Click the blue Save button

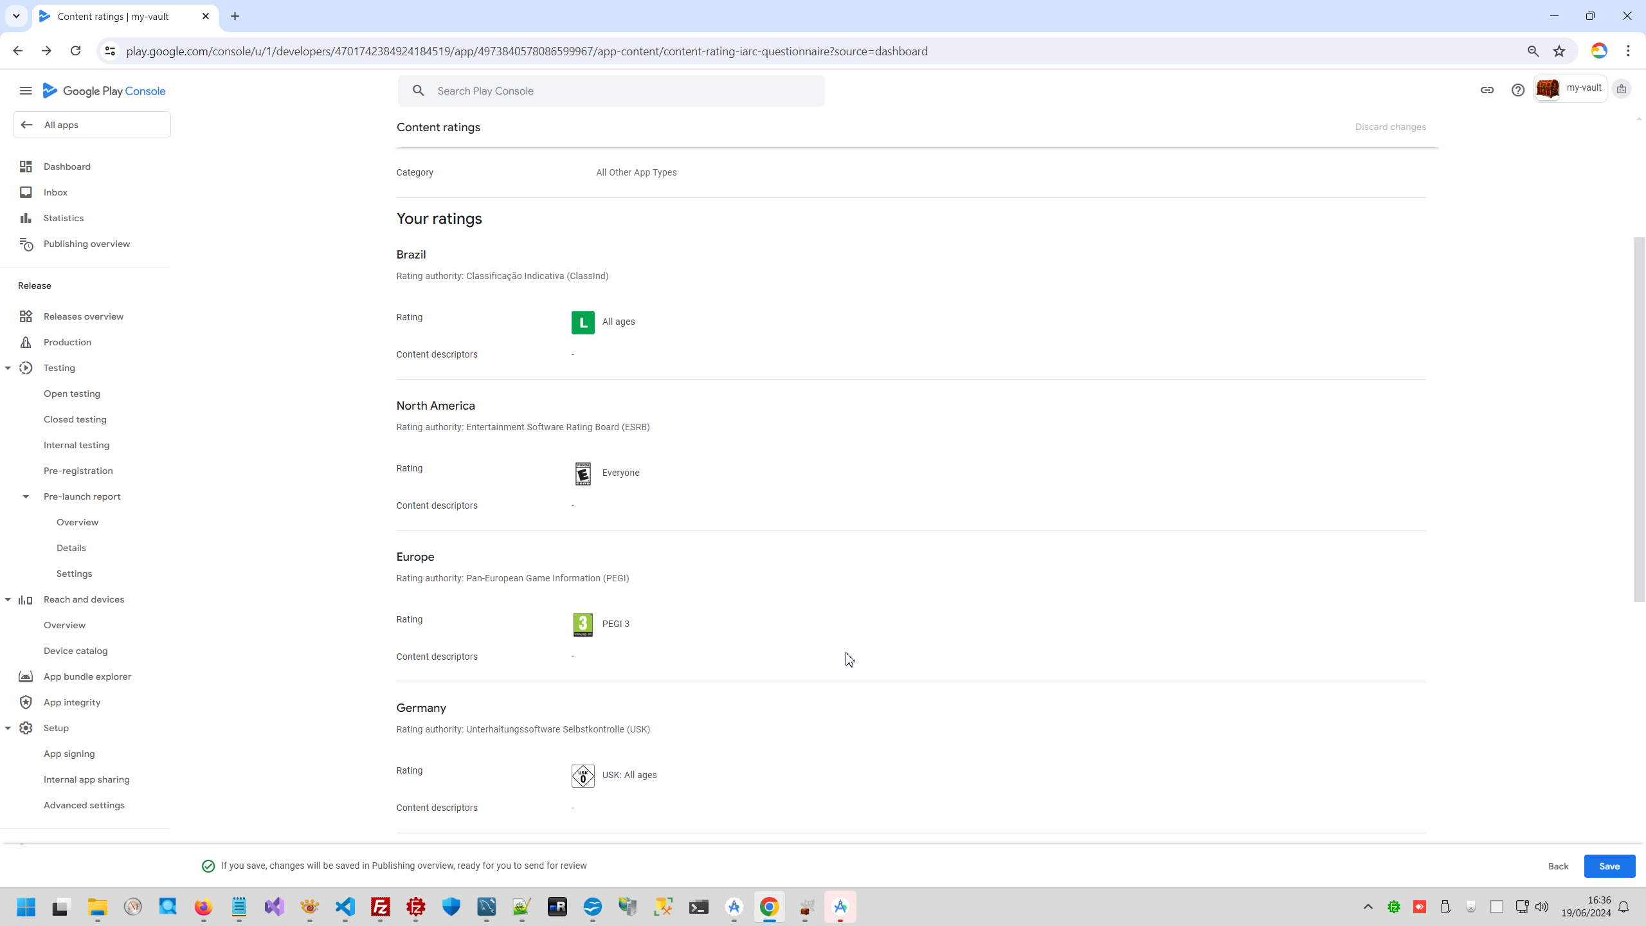coord(1609,866)
